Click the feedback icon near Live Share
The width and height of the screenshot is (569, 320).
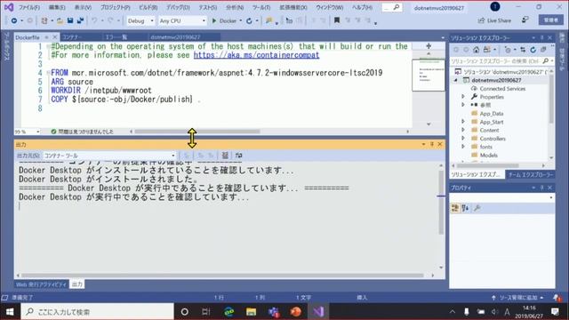[x=525, y=20]
